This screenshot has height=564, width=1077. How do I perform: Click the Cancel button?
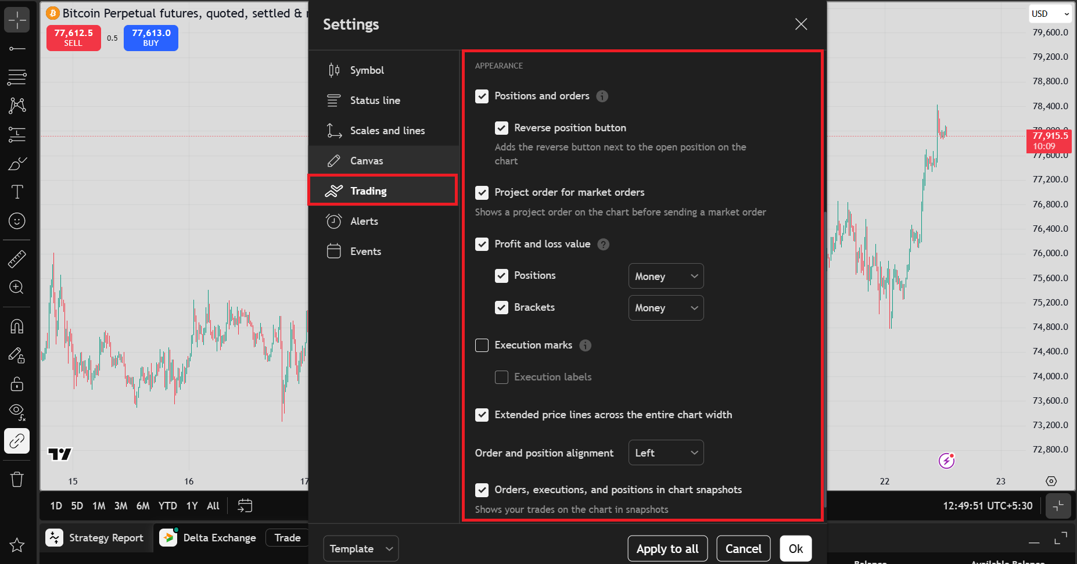(x=744, y=548)
